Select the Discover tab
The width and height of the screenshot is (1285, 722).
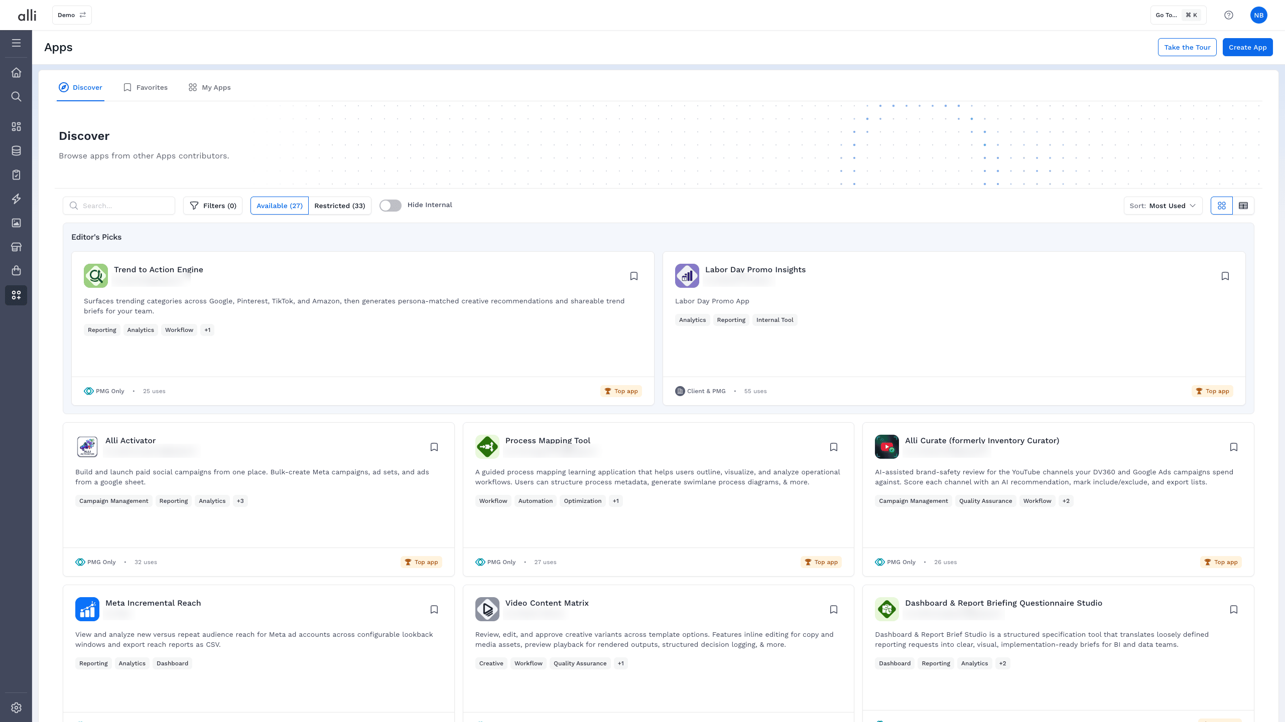pos(80,87)
